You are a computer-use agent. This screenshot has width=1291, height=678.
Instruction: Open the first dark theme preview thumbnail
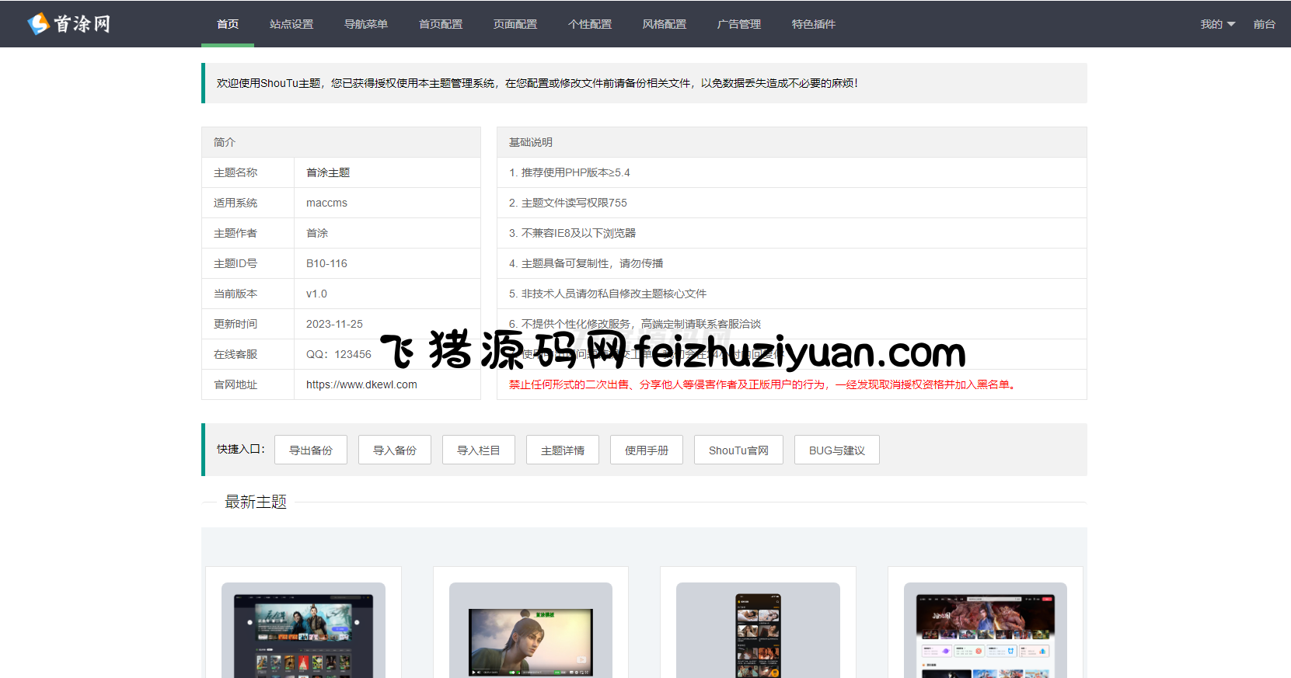pos(303,631)
